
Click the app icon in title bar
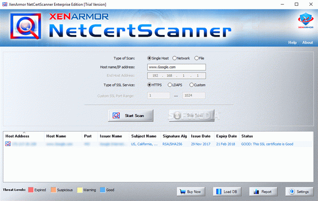click(5, 4)
